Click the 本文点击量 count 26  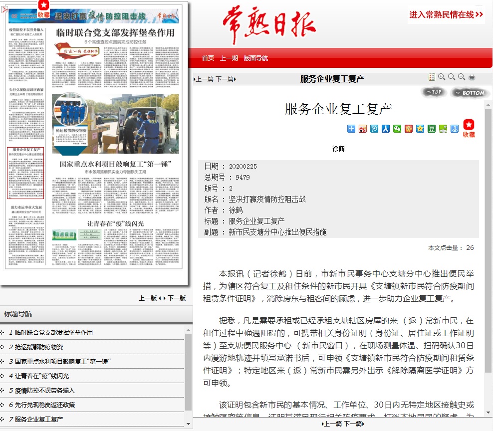click(470, 248)
